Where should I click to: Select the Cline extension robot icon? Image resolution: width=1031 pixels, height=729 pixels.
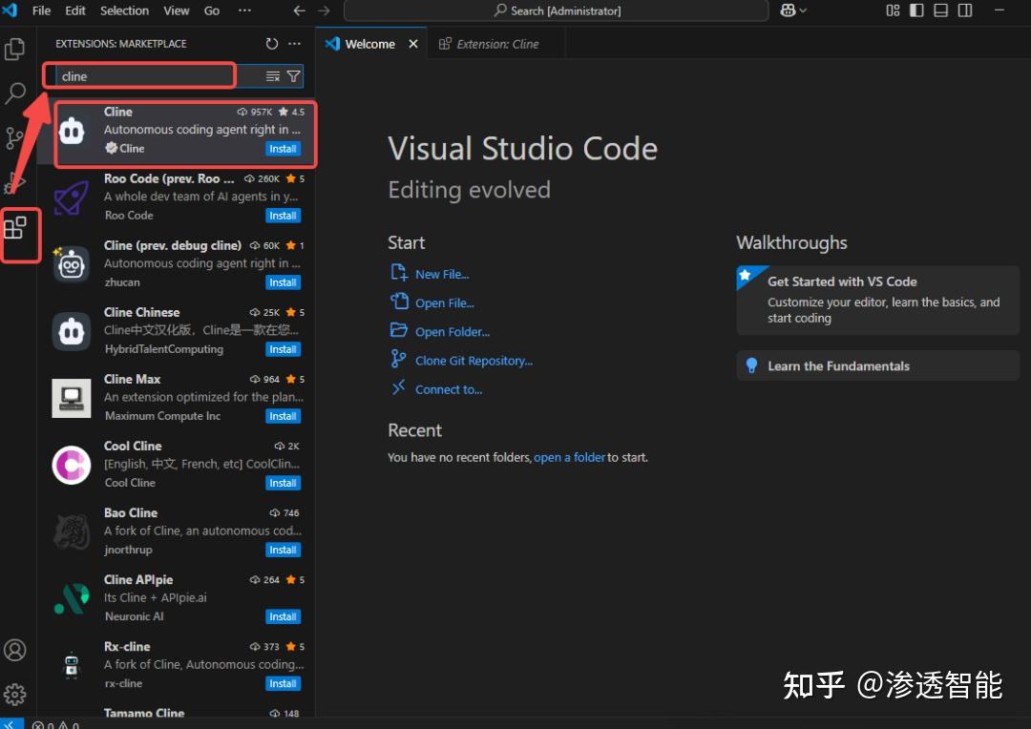pyautogui.click(x=72, y=131)
